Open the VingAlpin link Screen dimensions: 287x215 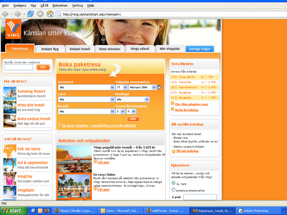click(x=26, y=190)
